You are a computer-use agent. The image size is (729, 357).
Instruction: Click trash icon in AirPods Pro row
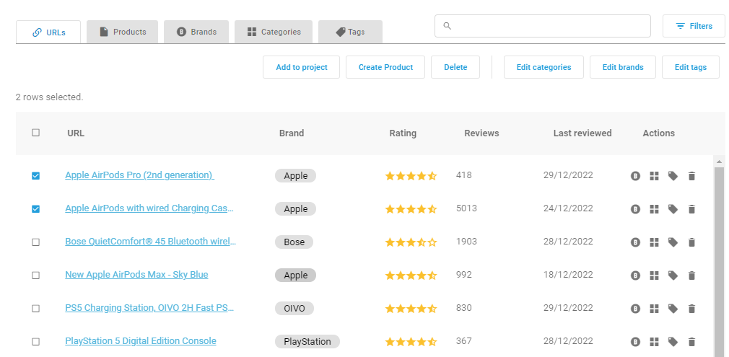691,176
